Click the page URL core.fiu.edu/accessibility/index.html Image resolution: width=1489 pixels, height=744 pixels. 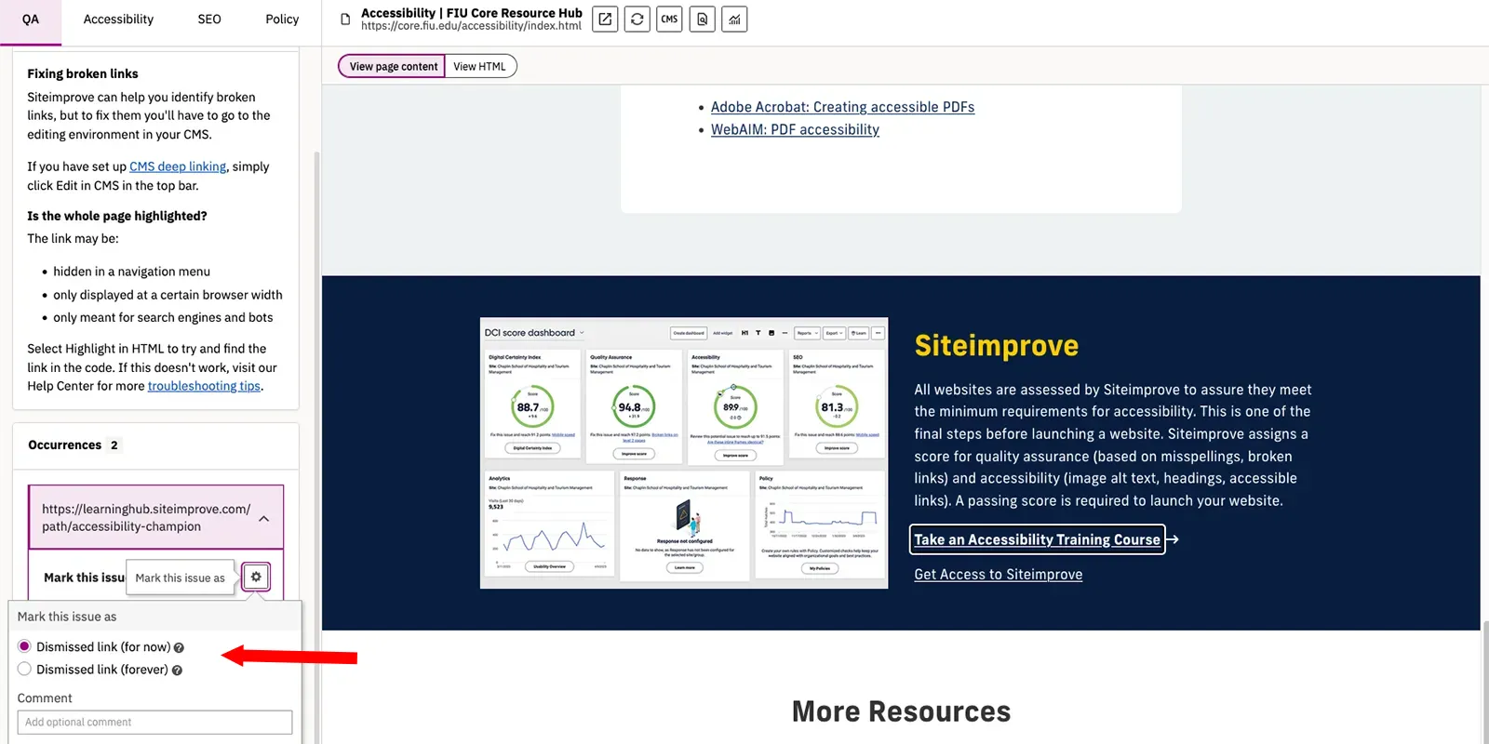471,26
